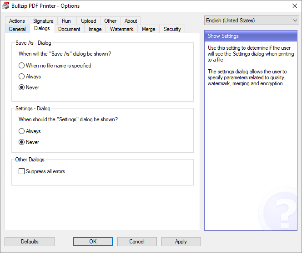Click the help text about quality and watermark

point(247,77)
